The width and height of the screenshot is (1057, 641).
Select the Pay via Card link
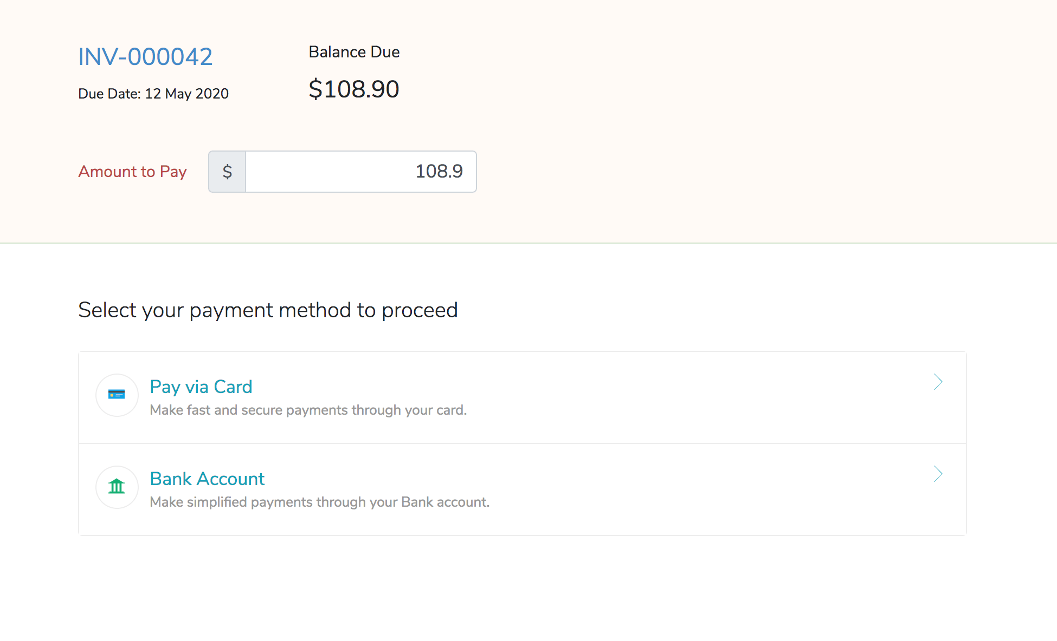coord(201,387)
